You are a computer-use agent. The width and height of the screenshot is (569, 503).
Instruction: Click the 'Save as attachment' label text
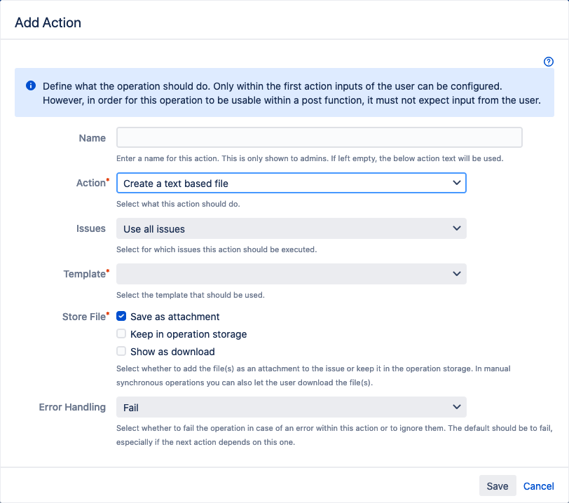[x=174, y=317]
